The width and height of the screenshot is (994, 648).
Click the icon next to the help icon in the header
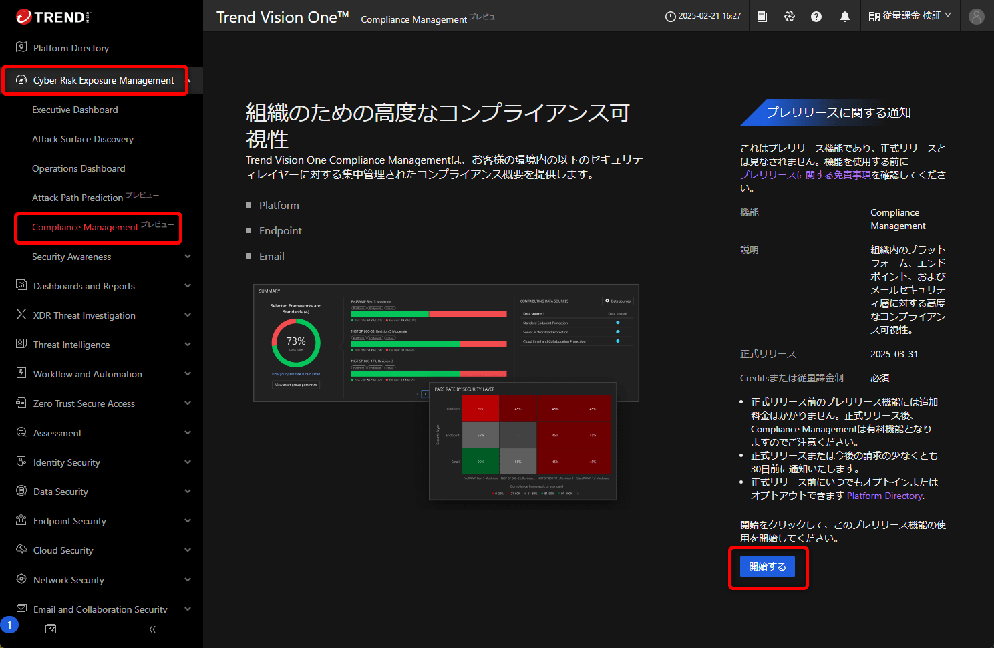(x=790, y=17)
